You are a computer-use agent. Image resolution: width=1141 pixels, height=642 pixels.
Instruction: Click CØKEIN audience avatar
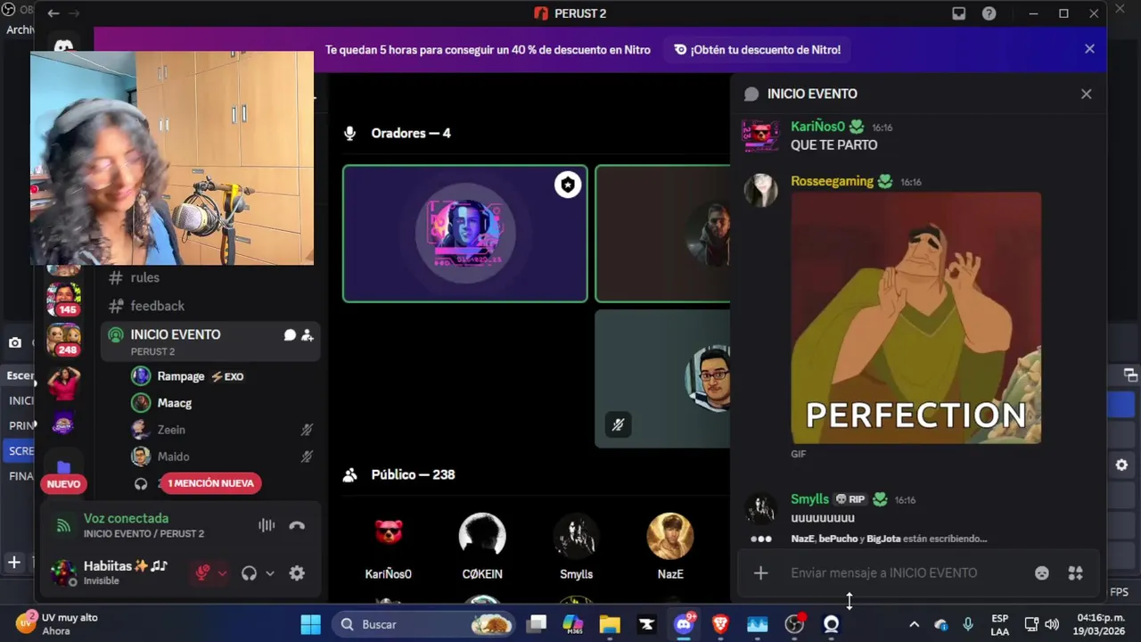pos(482,535)
